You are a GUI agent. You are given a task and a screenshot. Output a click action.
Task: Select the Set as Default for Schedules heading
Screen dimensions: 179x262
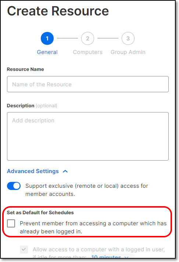coord(40,212)
